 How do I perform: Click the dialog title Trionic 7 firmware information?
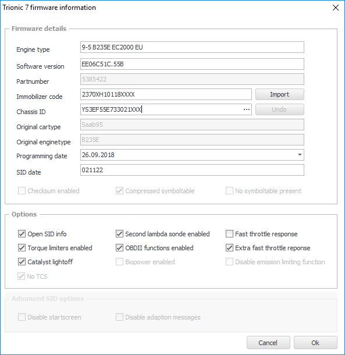click(x=49, y=8)
